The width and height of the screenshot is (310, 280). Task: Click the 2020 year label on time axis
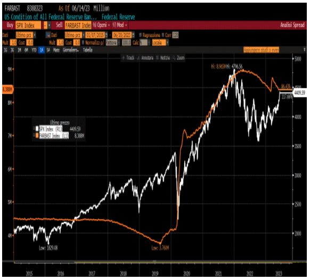(186, 274)
